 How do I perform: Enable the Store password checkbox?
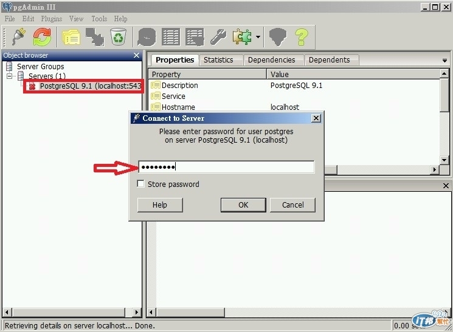click(140, 184)
